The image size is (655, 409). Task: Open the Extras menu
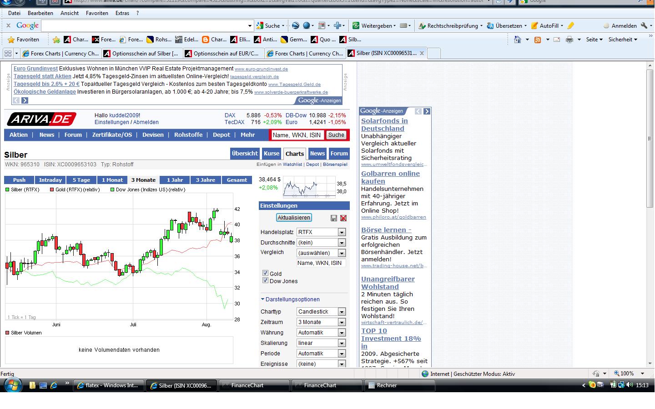[122, 13]
